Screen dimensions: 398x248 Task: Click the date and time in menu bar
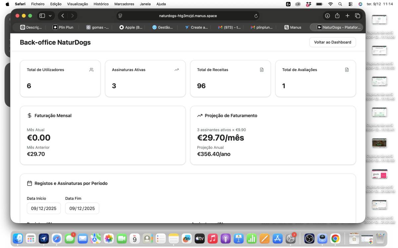coord(380,4)
